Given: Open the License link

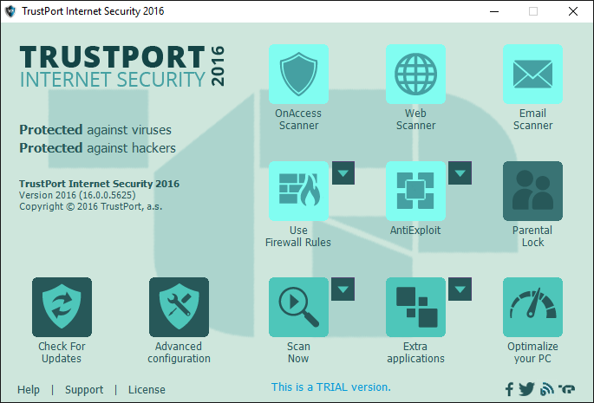Looking at the screenshot, I should pyautogui.click(x=147, y=390).
